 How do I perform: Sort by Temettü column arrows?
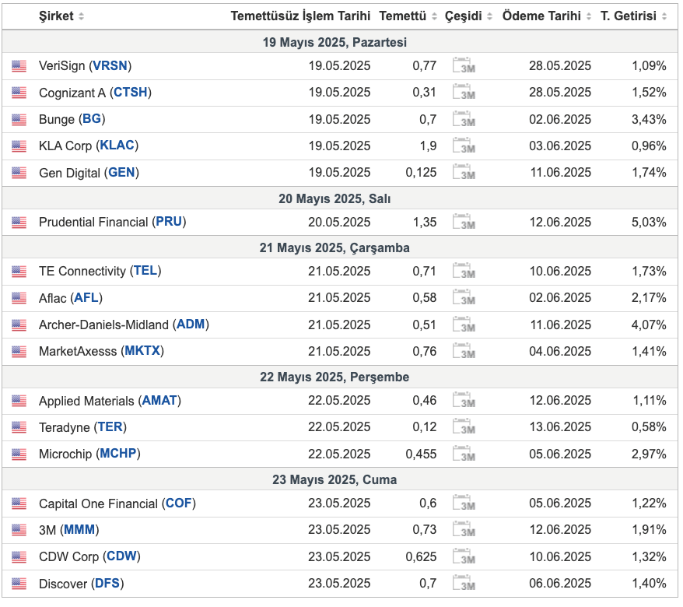coord(434,16)
